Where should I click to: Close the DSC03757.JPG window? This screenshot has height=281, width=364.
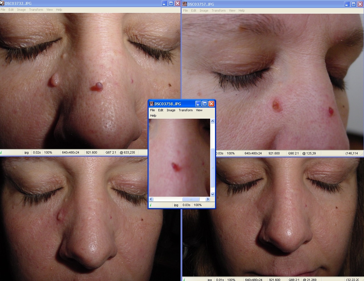[360, 4]
